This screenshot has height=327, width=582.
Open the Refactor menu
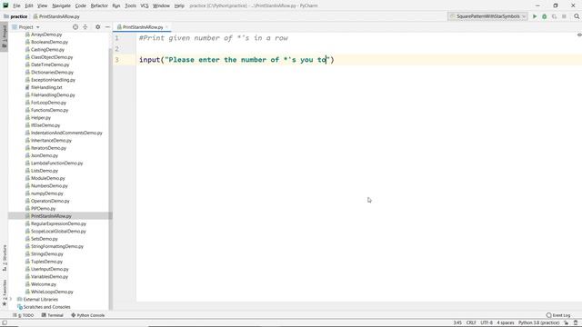(x=99, y=5)
